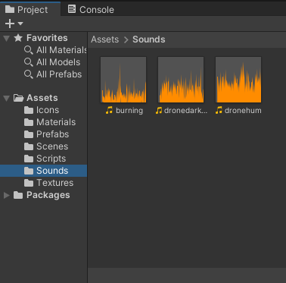The width and height of the screenshot is (286, 283).
Task: Select the highlighted Sounds folder
Action: [43, 171]
